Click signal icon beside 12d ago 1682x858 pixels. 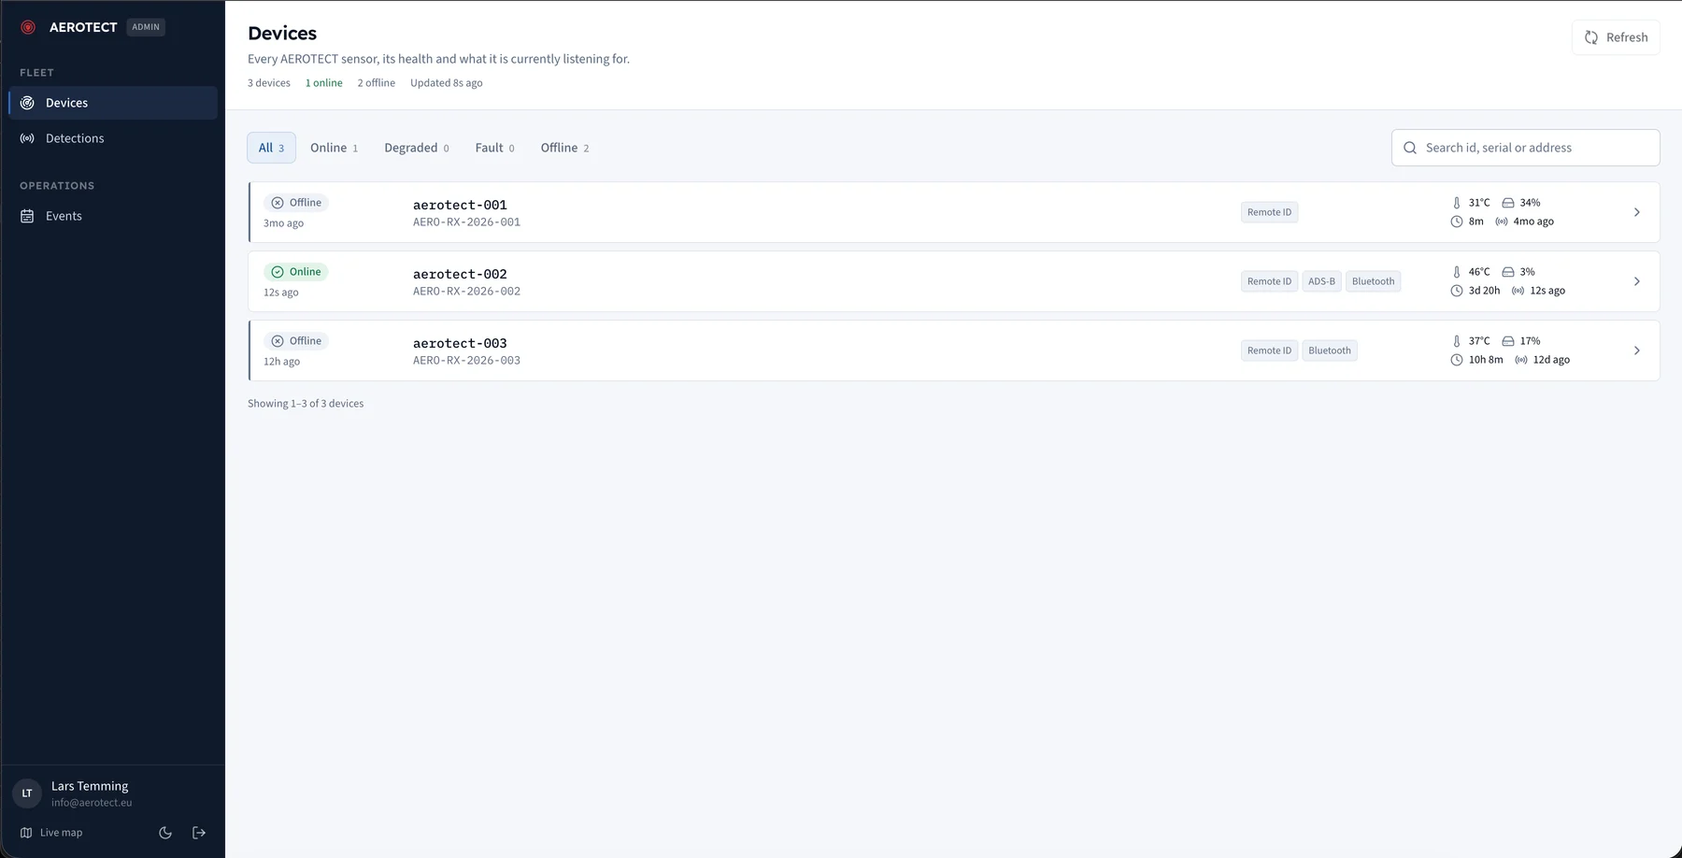click(x=1521, y=360)
